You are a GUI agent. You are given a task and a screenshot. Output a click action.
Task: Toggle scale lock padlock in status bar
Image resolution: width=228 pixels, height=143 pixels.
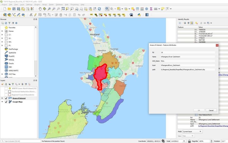189,141
